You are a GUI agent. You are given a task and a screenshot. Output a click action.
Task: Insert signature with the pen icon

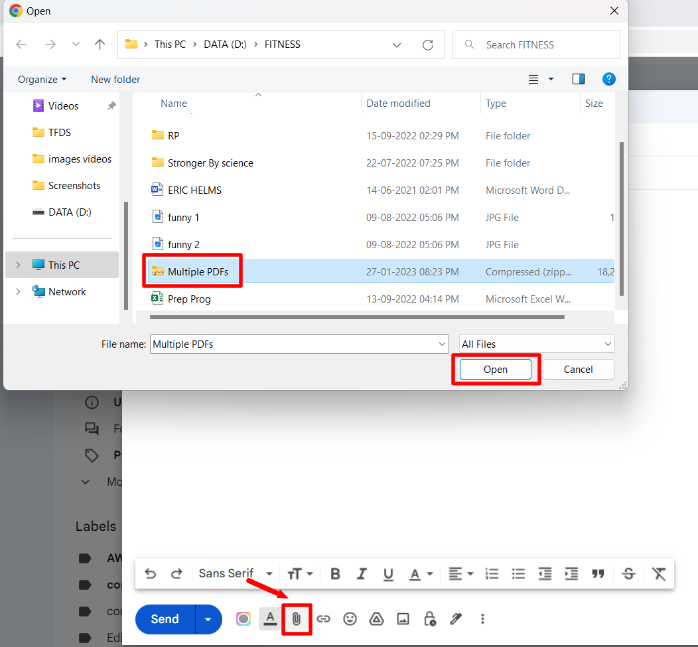click(456, 619)
